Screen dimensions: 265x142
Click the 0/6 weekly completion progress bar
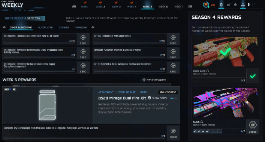84,138
